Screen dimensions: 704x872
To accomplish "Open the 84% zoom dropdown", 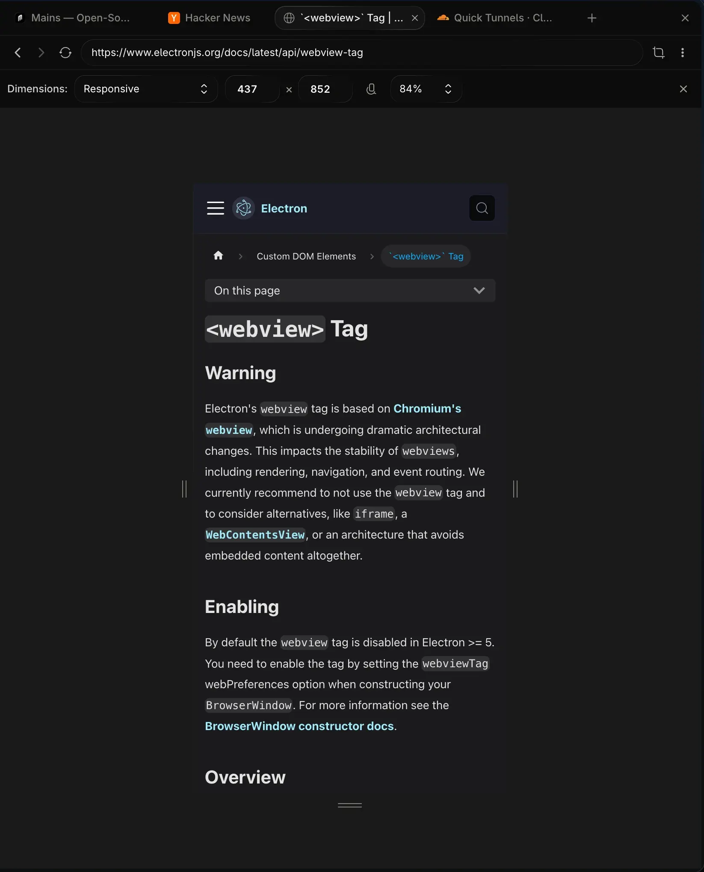I will (x=426, y=89).
